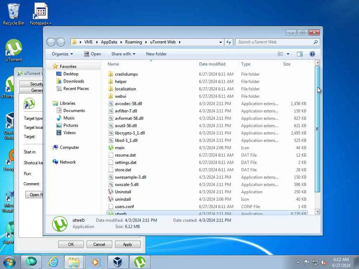This screenshot has width=359, height=269.
Task: Change view using the view icon
Action: (280, 54)
